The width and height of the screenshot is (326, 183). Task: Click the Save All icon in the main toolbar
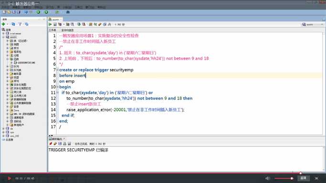pos(19,12)
